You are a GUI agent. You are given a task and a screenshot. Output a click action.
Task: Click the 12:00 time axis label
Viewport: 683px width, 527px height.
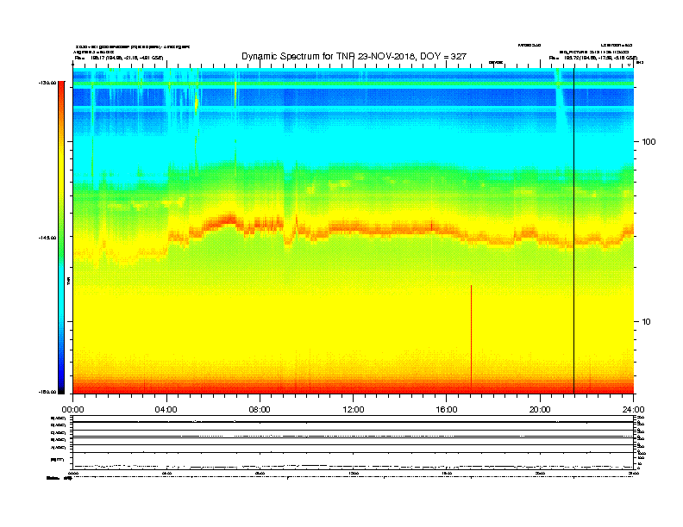coord(354,409)
